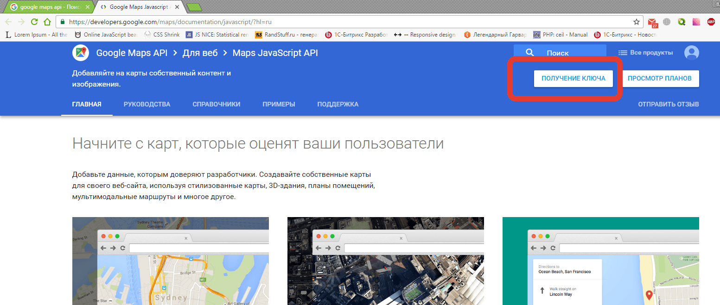Close the Google Maps Javascript tab
This screenshot has width=720, height=305.
tap(178, 7)
